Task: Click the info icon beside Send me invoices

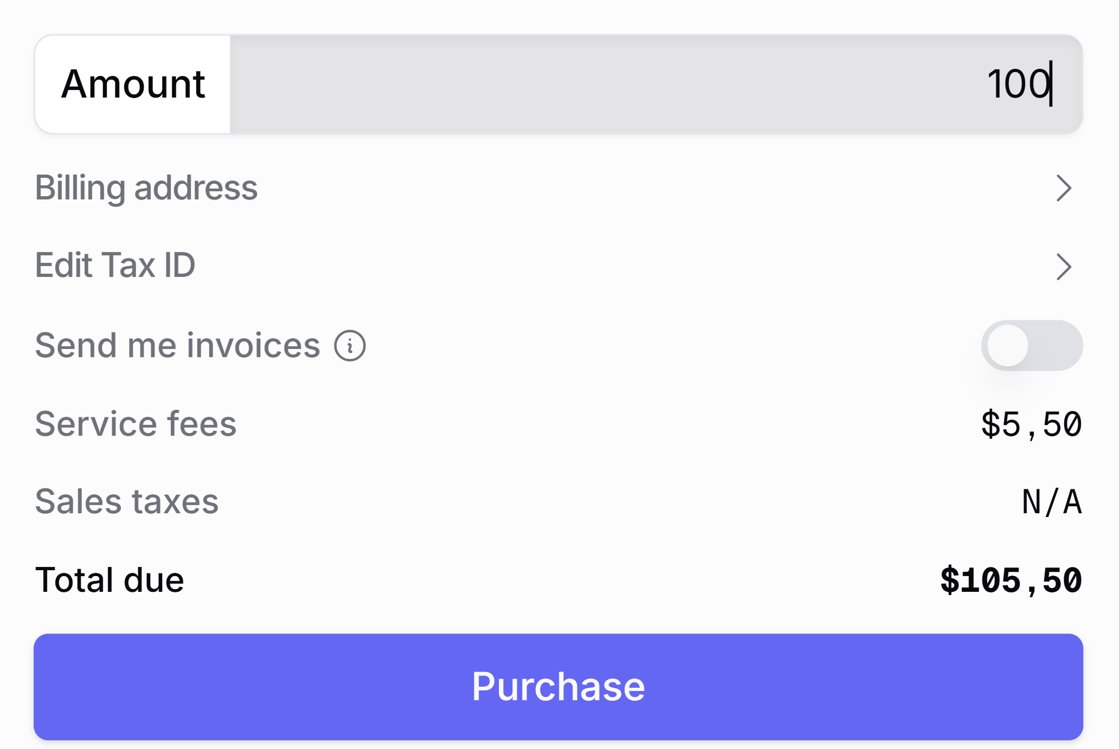Action: click(350, 346)
